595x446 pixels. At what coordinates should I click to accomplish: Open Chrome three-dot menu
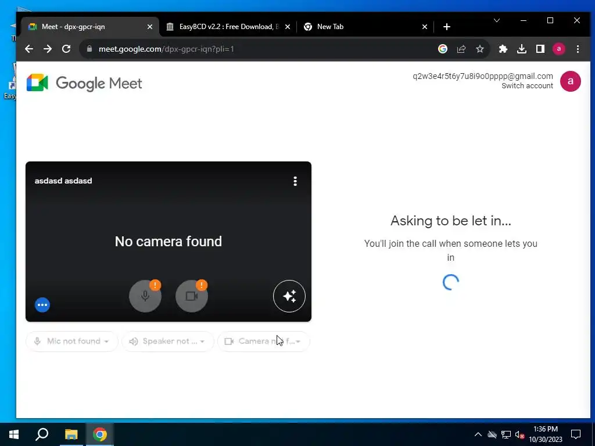click(578, 49)
